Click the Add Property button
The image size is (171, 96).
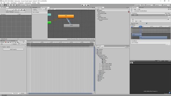pyautogui.click(x=13, y=49)
